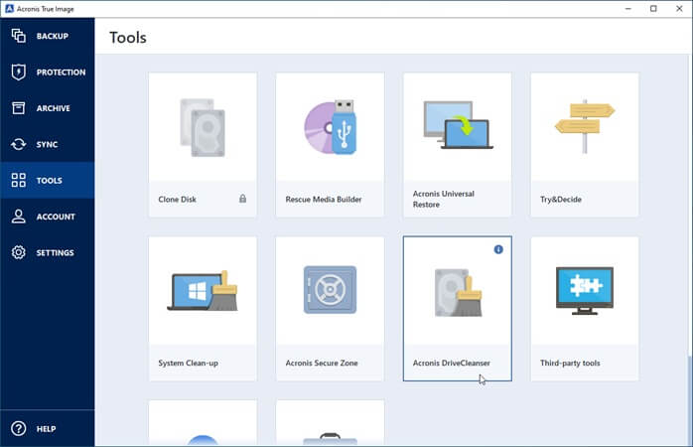Click the Rescue Media Builder USB icon
This screenshot has height=447, width=693.
pos(331,127)
